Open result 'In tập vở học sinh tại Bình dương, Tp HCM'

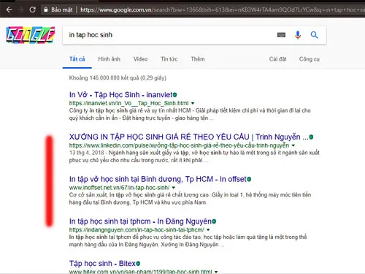point(158,179)
